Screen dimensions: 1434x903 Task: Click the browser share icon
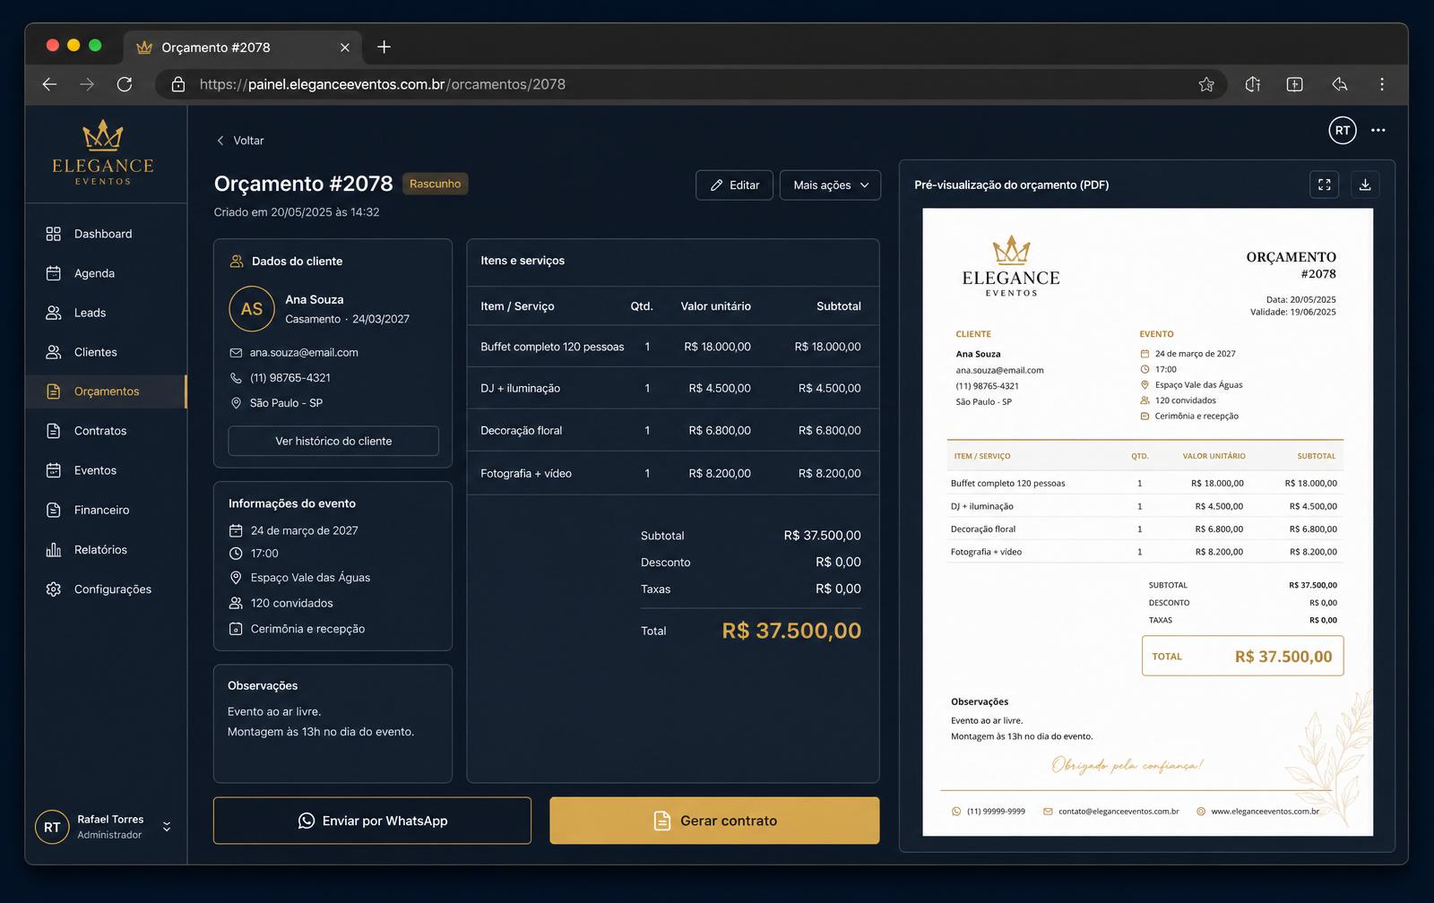coord(1339,84)
